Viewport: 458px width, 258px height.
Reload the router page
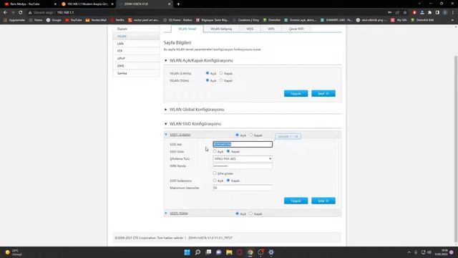[x=21, y=13]
